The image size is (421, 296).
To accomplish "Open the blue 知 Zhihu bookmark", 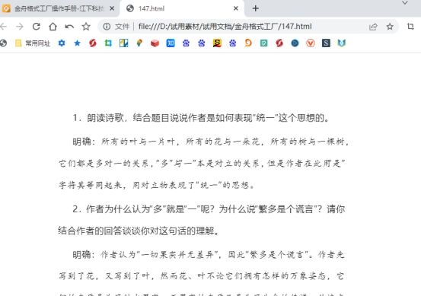I will (171, 43).
